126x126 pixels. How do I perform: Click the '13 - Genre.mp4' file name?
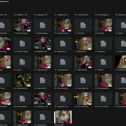click(100, 33)
